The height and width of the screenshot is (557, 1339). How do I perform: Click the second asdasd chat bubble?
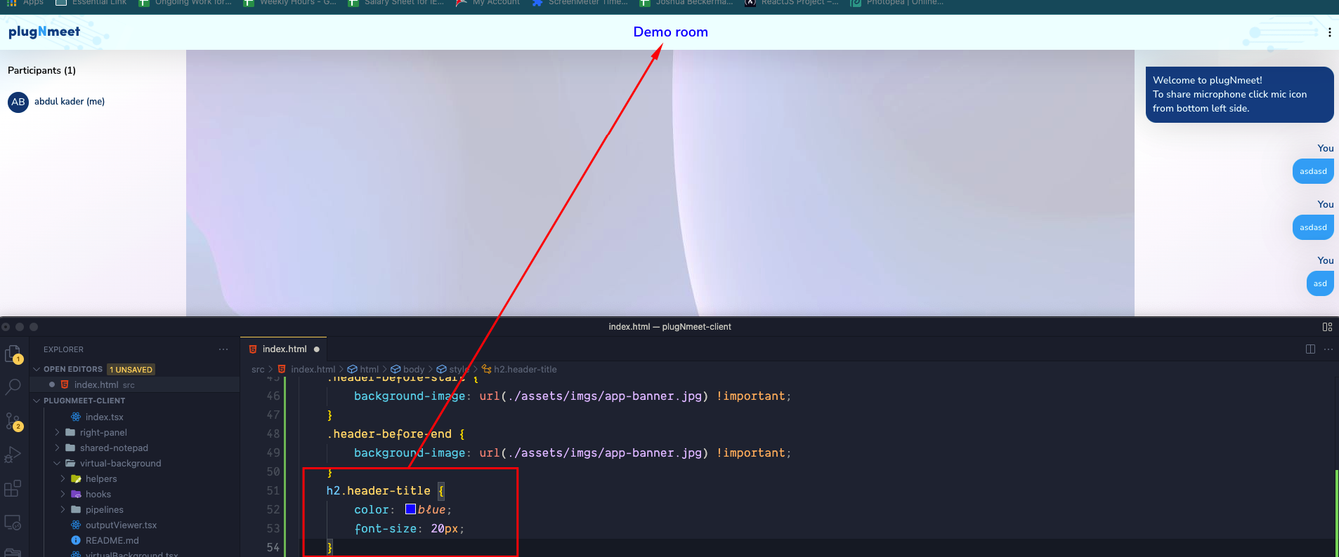coord(1313,227)
